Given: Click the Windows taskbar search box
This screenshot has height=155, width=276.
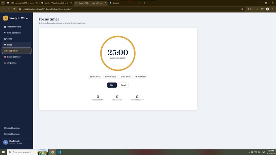Looking at the screenshot, I should 27,152.
